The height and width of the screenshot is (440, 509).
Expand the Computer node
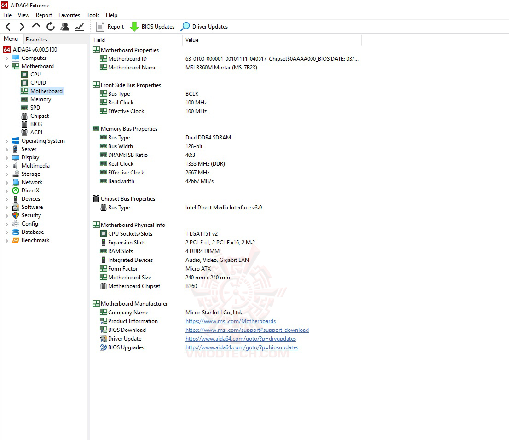pyautogui.click(x=6, y=58)
